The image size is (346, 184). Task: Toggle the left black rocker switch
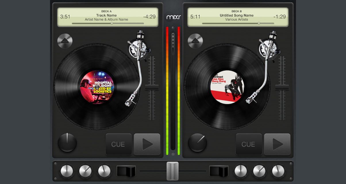click(x=126, y=171)
